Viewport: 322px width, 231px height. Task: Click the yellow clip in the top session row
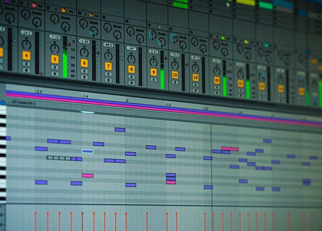[245, 3]
